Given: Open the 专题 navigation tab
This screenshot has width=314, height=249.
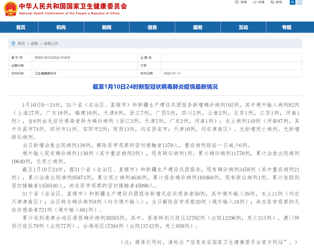Looking at the screenshot, I should point(286,27).
